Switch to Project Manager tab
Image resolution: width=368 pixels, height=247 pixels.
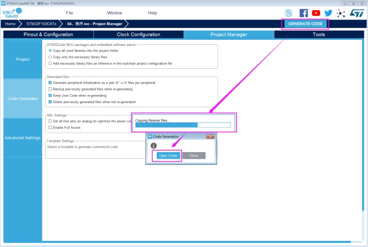click(228, 35)
